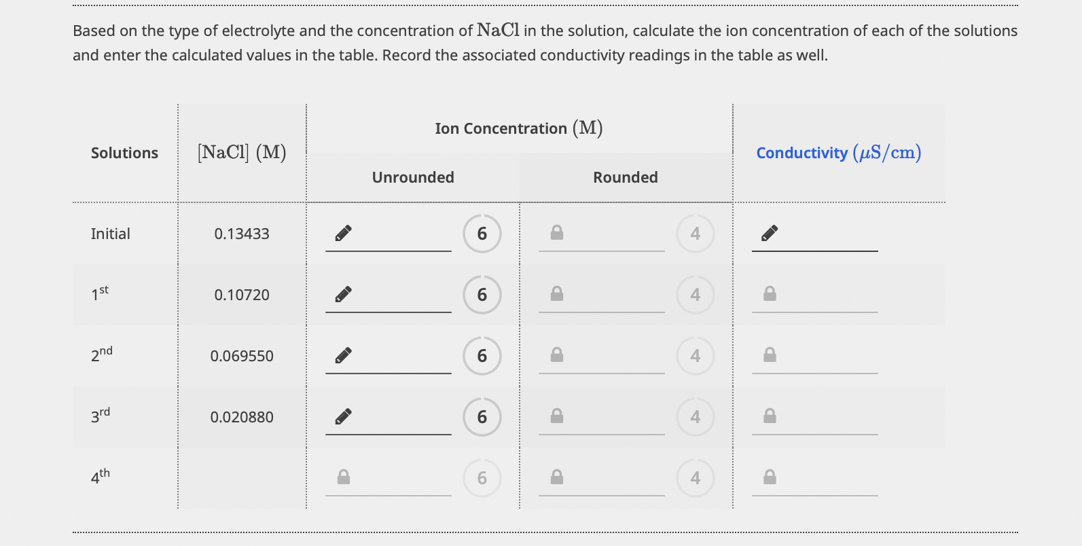Click the sig-fig 6 circle in the Initial row

tap(482, 234)
